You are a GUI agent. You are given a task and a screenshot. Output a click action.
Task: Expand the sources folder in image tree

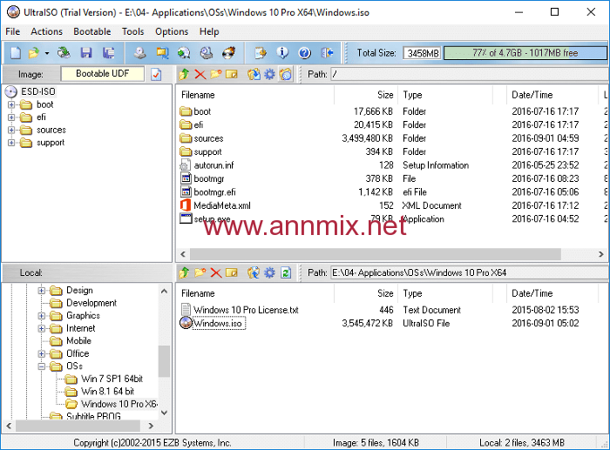coord(11,131)
